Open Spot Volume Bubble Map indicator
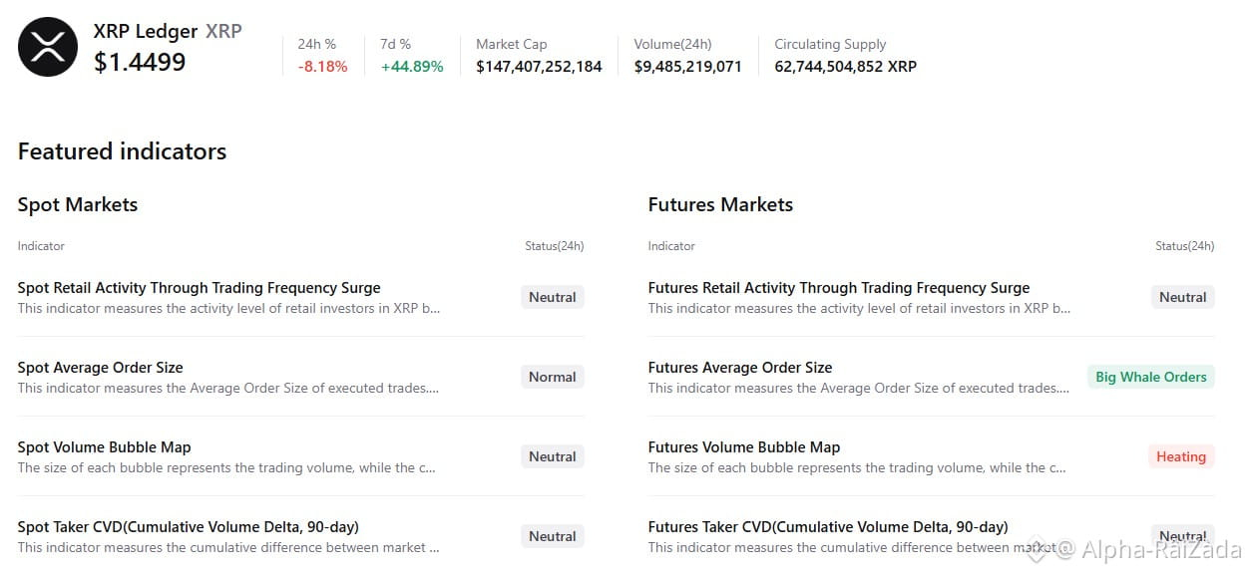Image resolution: width=1249 pixels, height=574 pixels. point(105,447)
